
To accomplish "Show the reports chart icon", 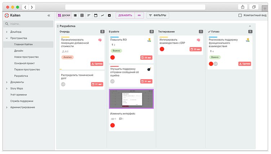I will 102,15.
